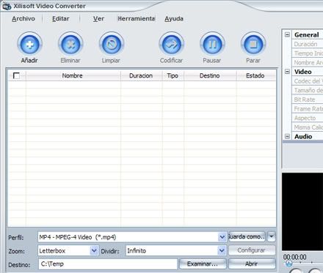Viewport: 323px width, 273px height.
Task: Start encoding with the Codificar icon
Action: 171,45
